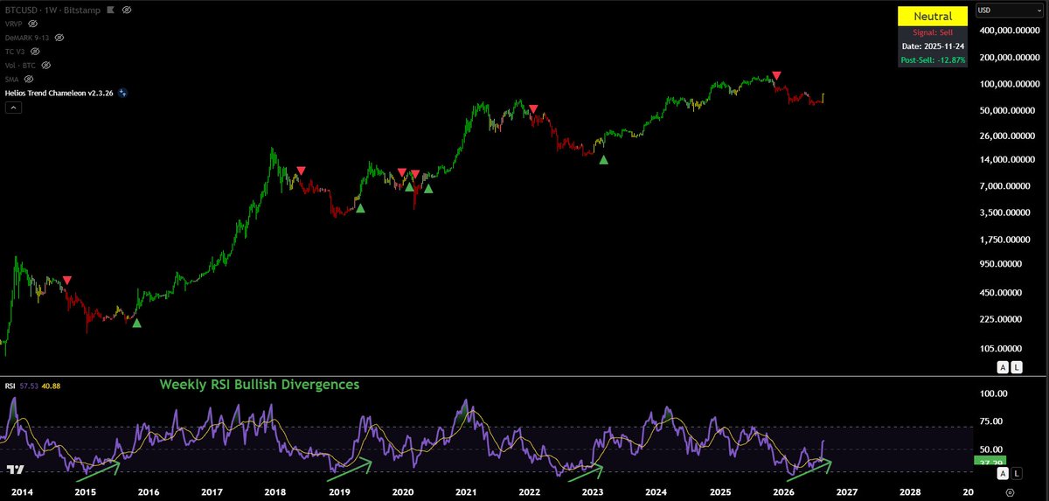This screenshot has height=501, width=1049.
Task: Click the red sell triangle in late 2014
Action: click(x=67, y=281)
